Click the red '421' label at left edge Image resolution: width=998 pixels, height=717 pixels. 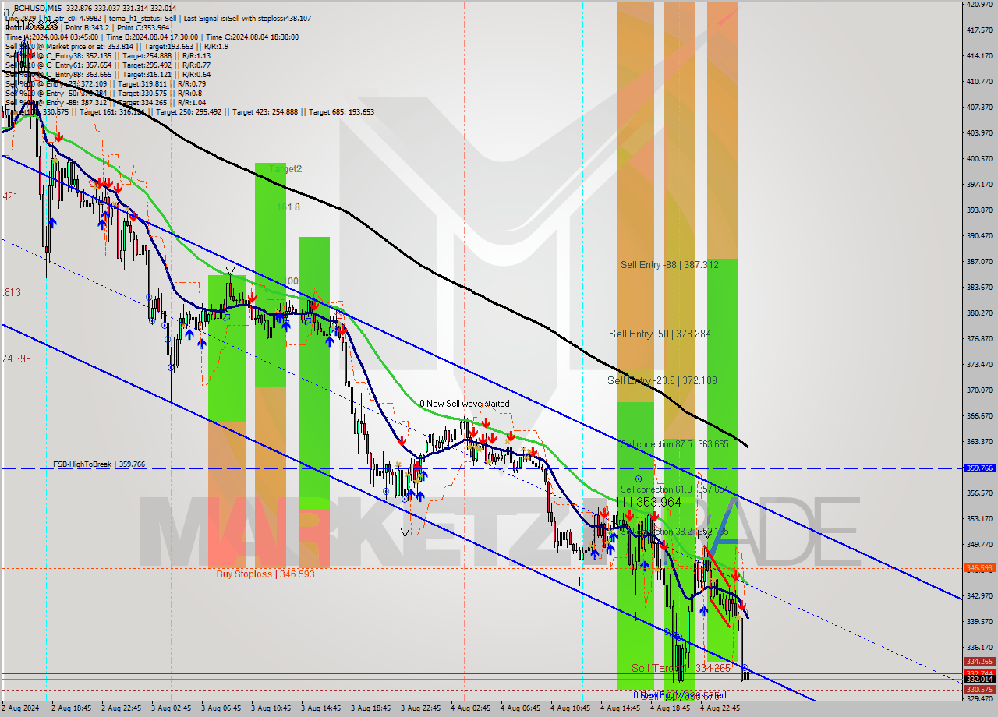pos(9,196)
